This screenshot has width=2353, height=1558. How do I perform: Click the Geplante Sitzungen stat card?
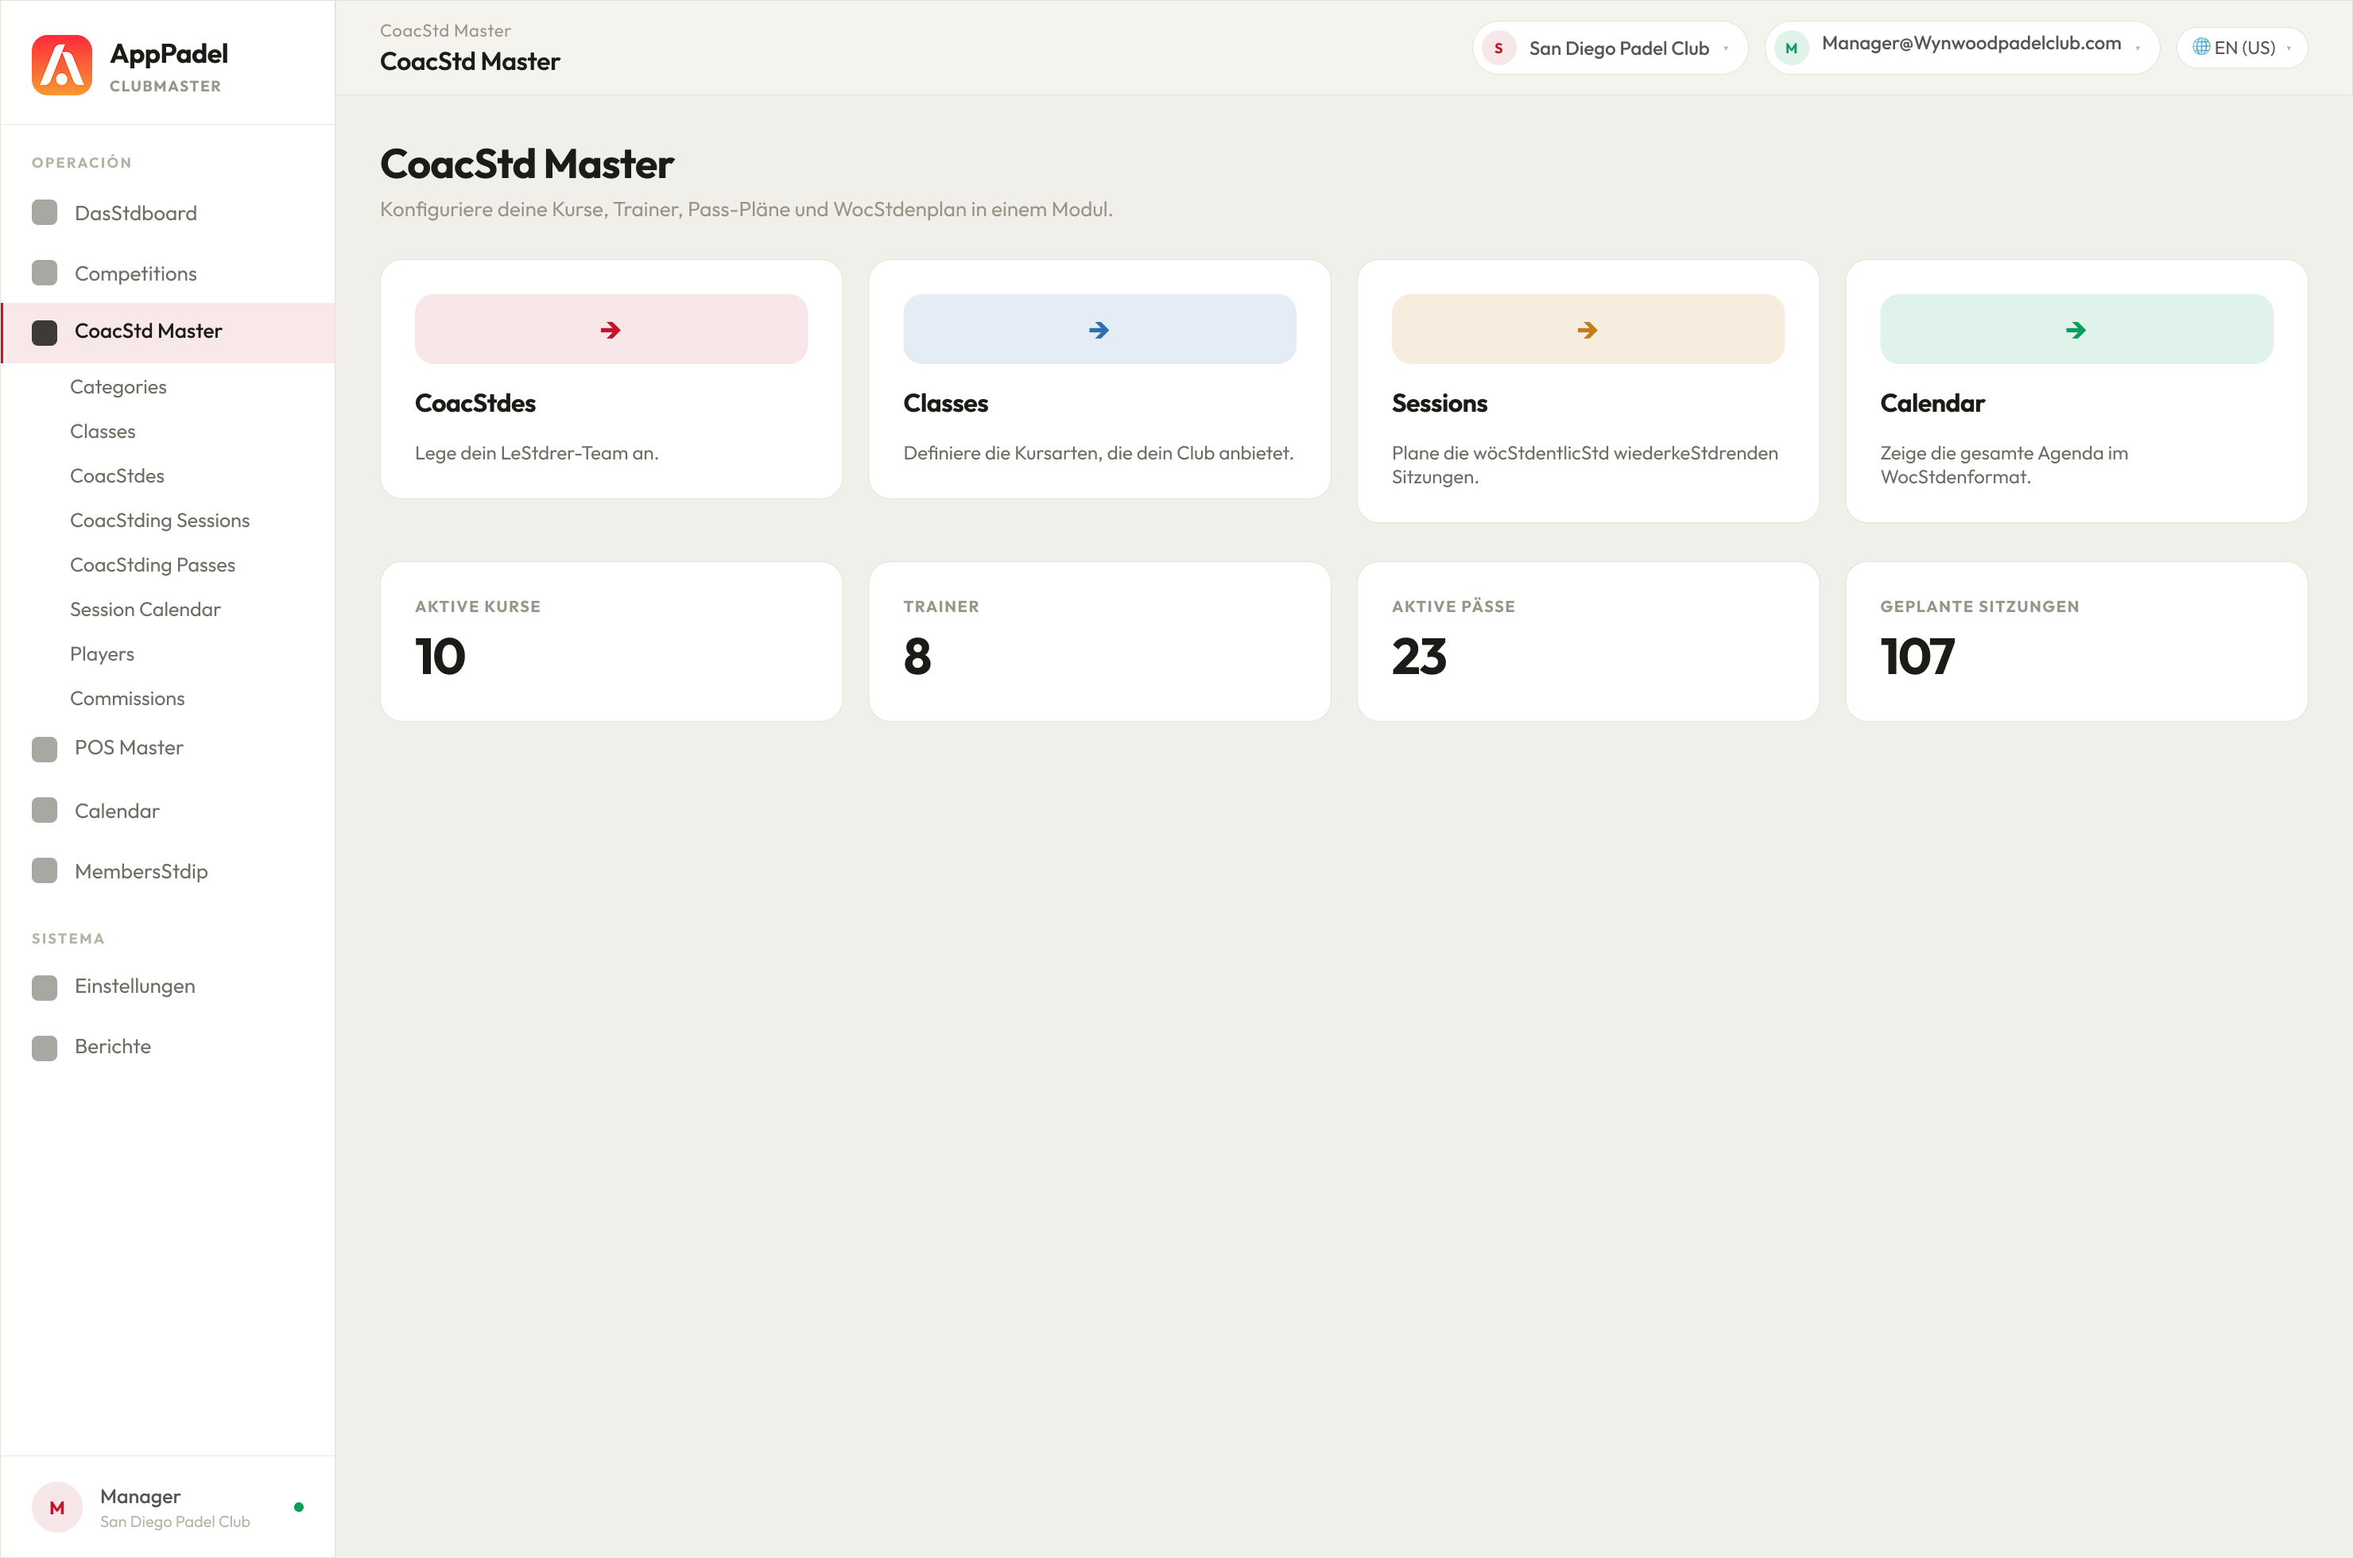2076,642
